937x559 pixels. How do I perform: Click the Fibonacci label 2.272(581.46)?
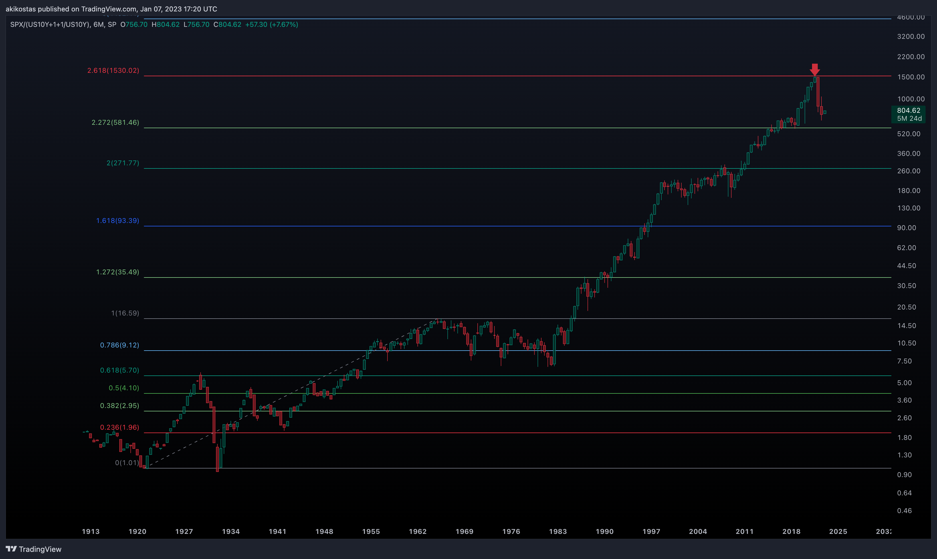click(115, 122)
